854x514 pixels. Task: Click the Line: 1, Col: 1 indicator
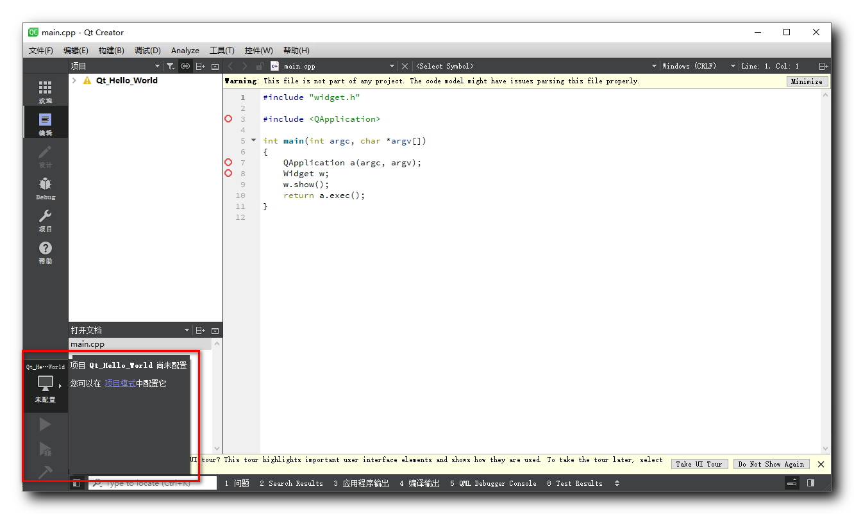[771, 66]
